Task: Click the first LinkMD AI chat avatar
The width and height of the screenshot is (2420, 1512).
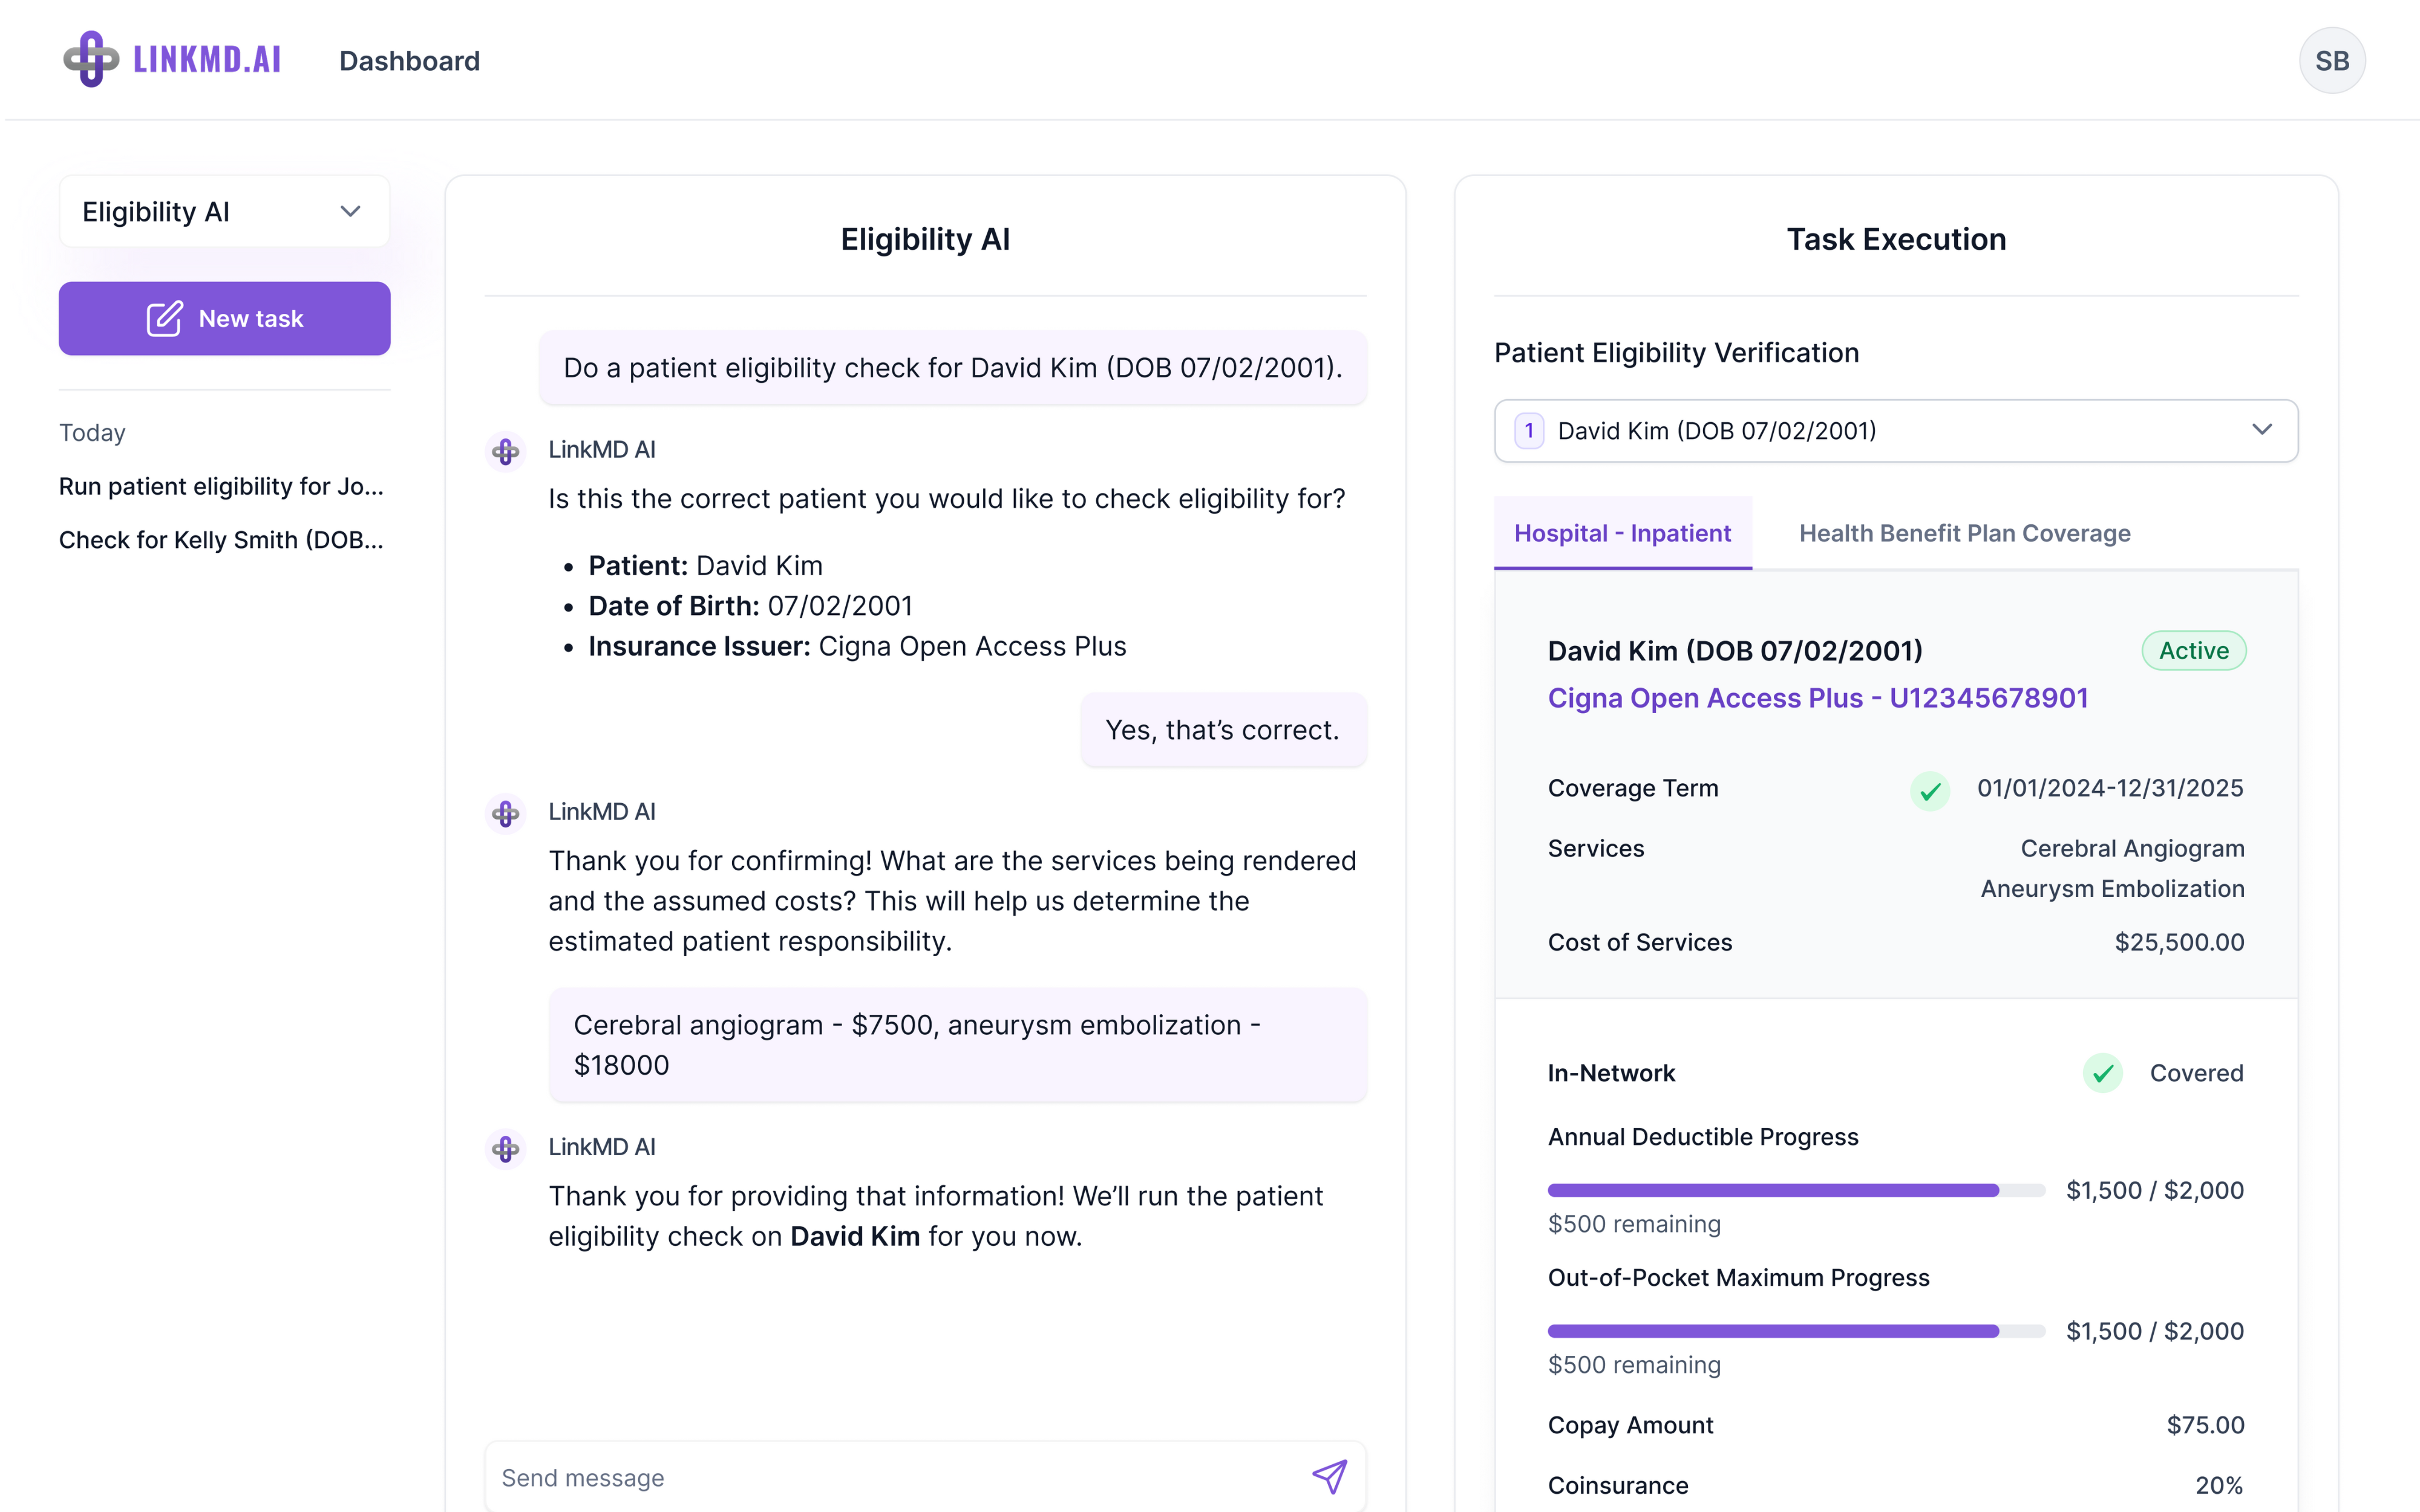Action: 506,451
